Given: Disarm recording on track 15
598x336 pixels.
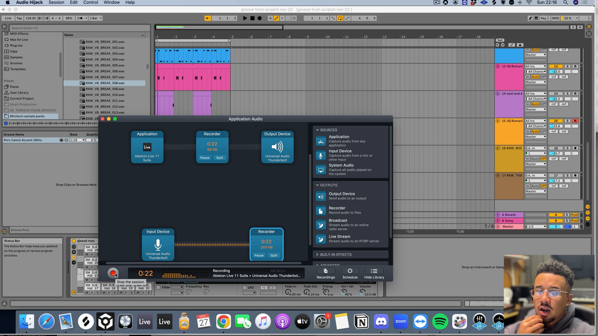Looking at the screenshot, I should click(575, 121).
